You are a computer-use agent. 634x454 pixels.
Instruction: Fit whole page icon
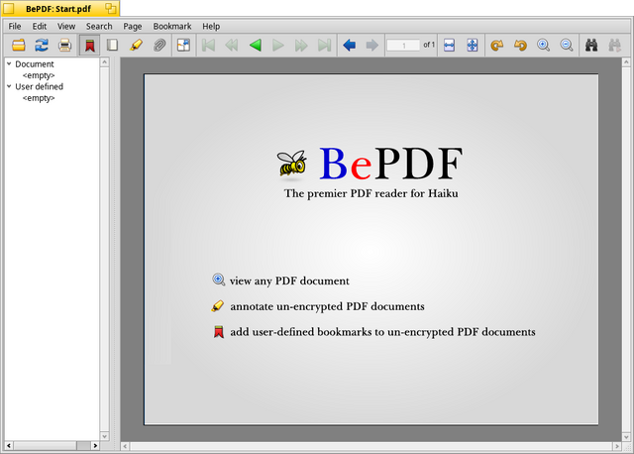(473, 45)
